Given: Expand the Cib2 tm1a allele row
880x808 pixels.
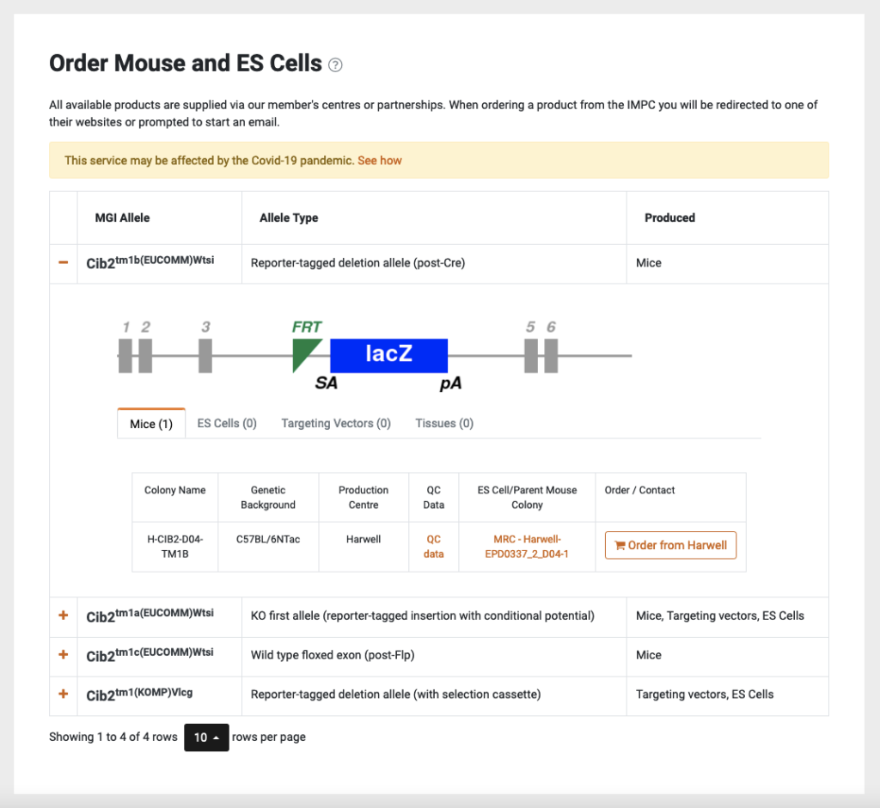Looking at the screenshot, I should coord(63,615).
